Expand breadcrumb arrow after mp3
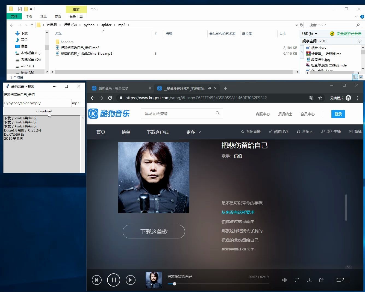Screen dimensions: 365x292 129,25
